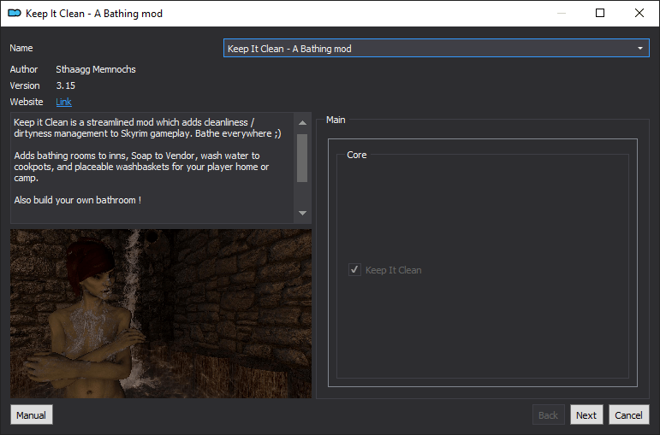Click the Core group label
660x435 pixels.
(x=356, y=155)
